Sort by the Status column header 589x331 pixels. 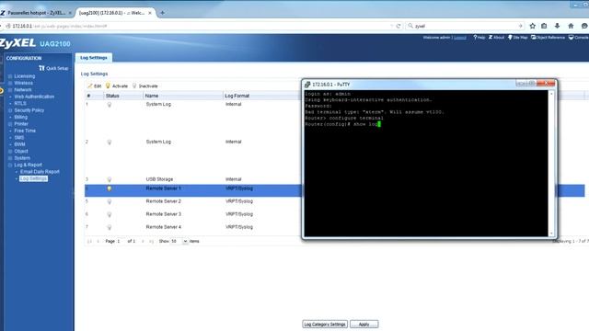coord(123,96)
